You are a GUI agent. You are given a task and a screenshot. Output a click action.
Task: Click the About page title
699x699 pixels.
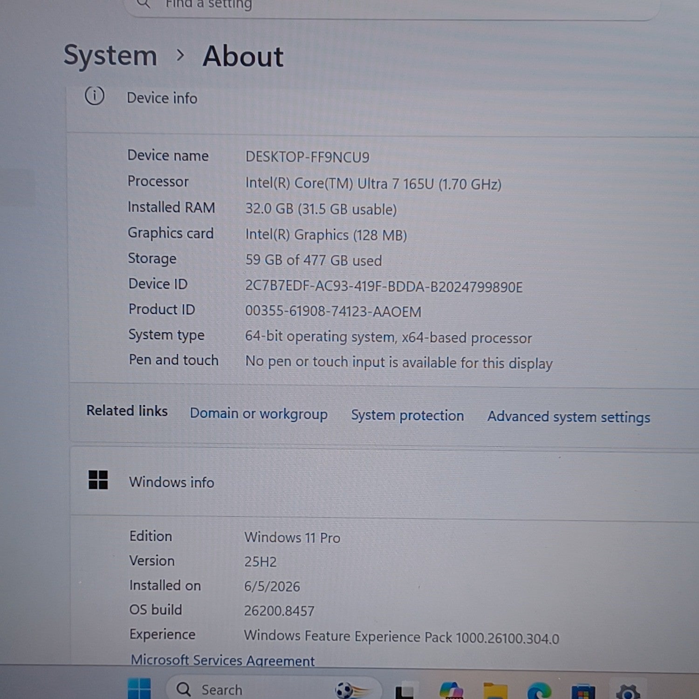pyautogui.click(x=243, y=56)
